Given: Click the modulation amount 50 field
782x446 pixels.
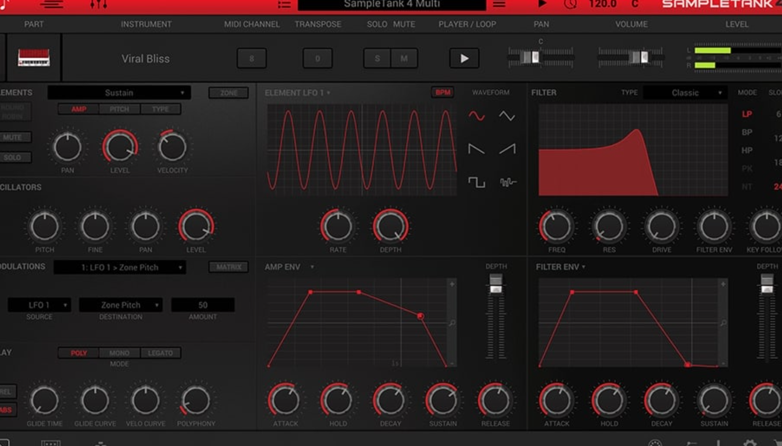Looking at the screenshot, I should click(203, 305).
